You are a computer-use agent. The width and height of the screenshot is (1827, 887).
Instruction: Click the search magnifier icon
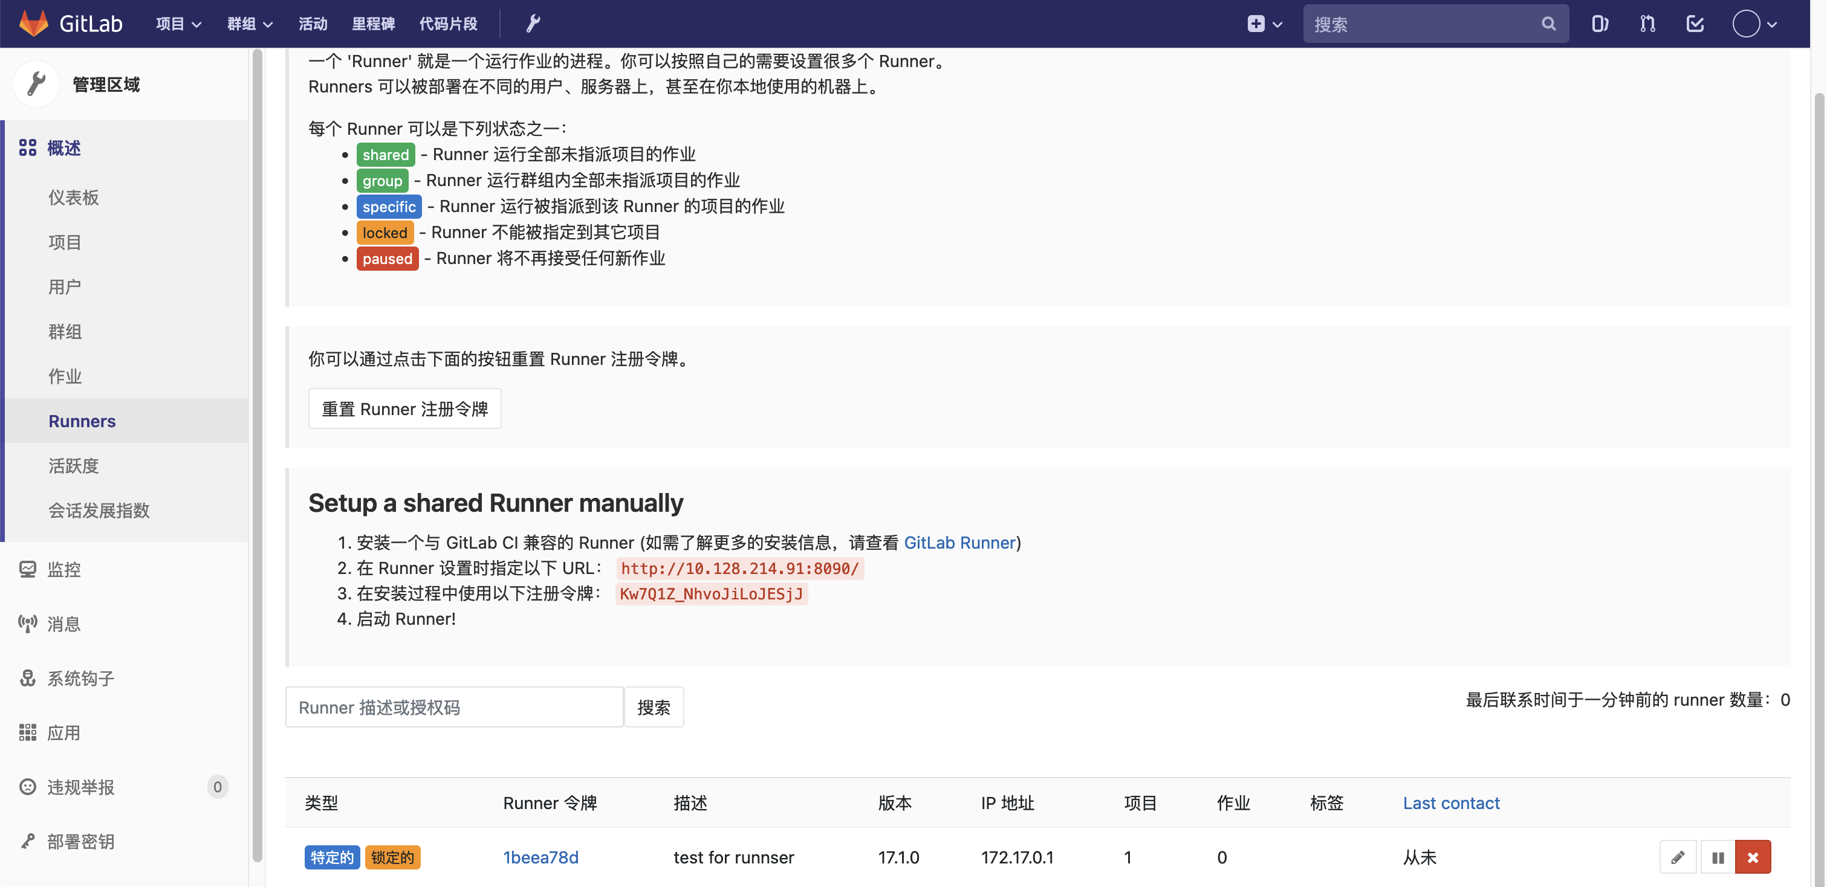[1548, 24]
